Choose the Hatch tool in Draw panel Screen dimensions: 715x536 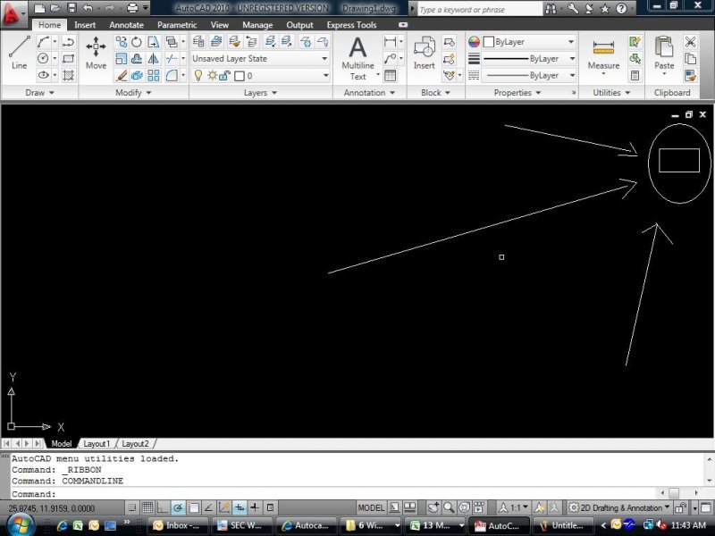pos(69,75)
